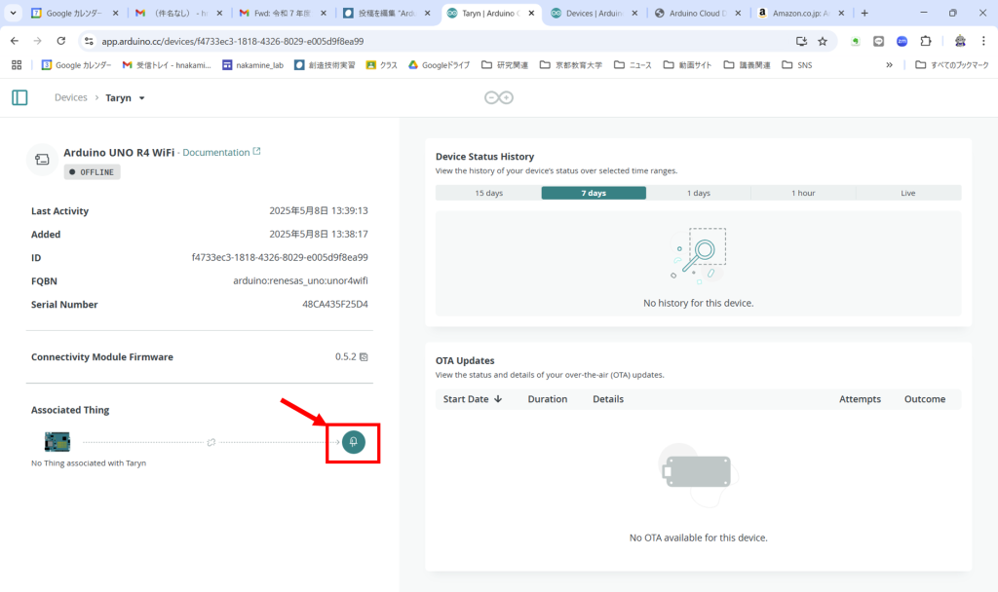Click the firmware update icon beside 0.5.2
This screenshot has width=998, height=592.
click(364, 357)
